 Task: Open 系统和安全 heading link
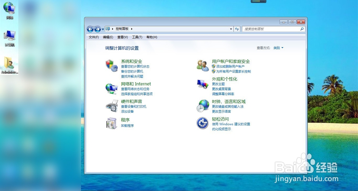click(x=131, y=62)
